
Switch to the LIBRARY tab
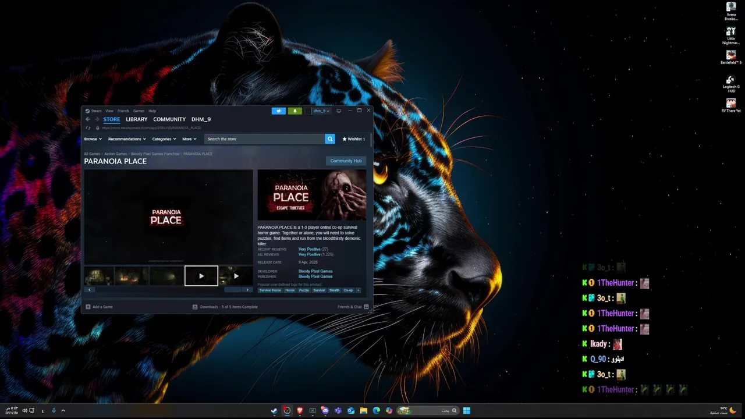tap(137, 119)
